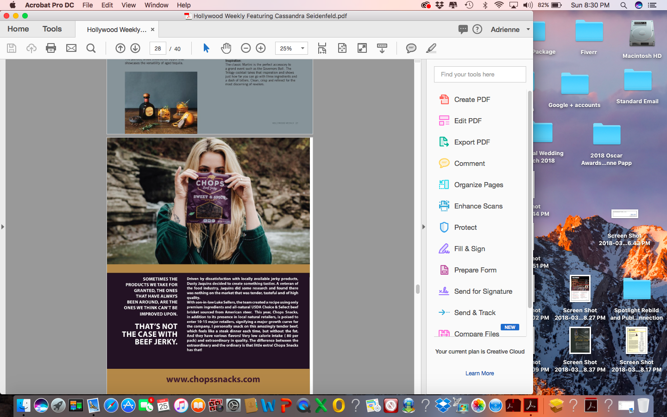Image resolution: width=667 pixels, height=417 pixels.
Task: Click the Wi-Fi status icon
Action: pos(499,5)
